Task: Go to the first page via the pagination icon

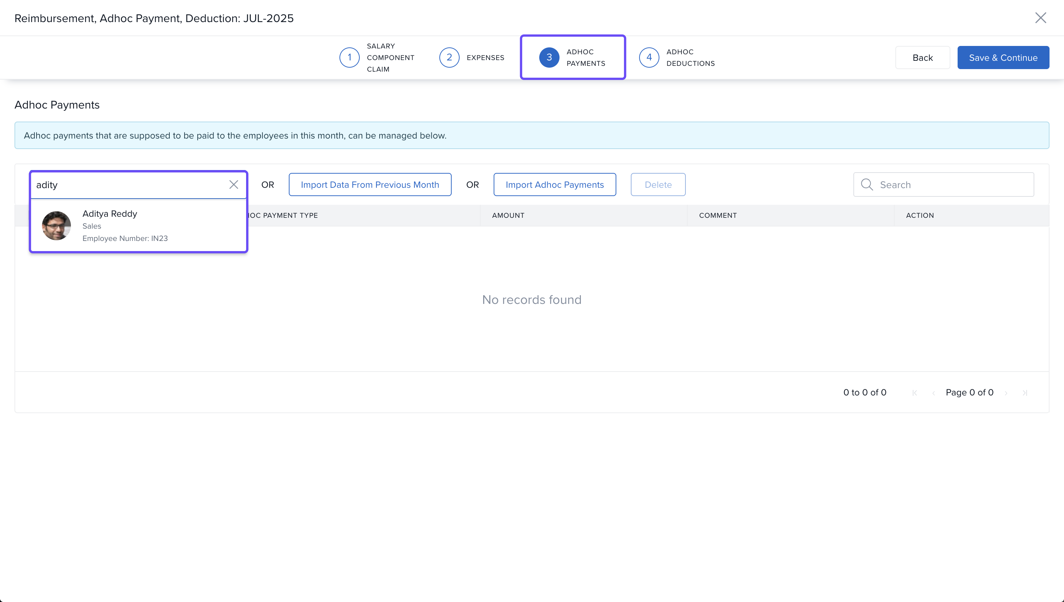Action: [915, 393]
